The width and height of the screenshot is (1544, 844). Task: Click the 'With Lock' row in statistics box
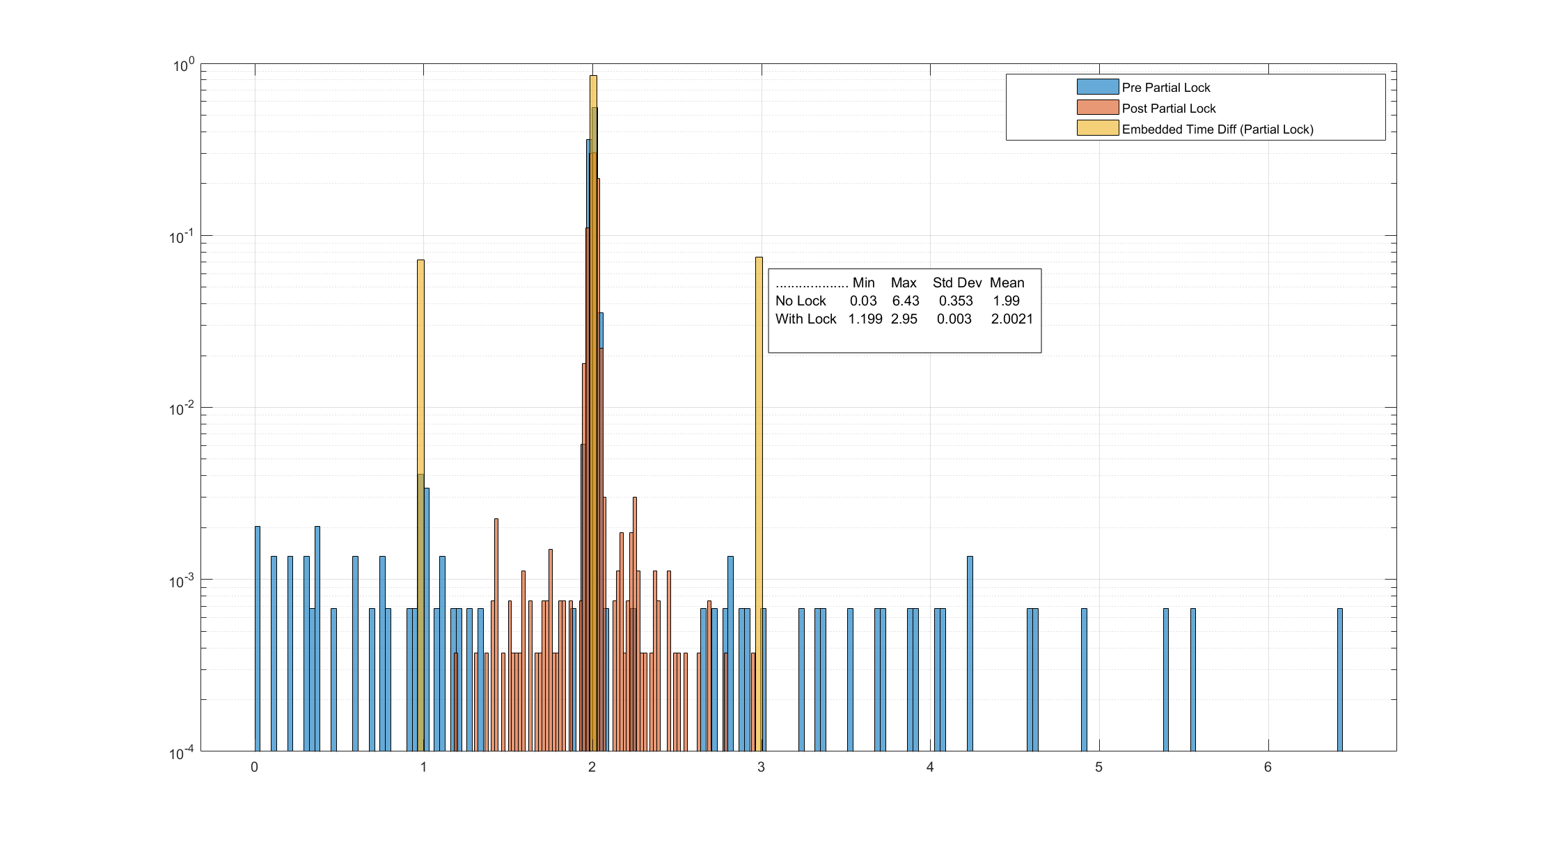click(805, 319)
